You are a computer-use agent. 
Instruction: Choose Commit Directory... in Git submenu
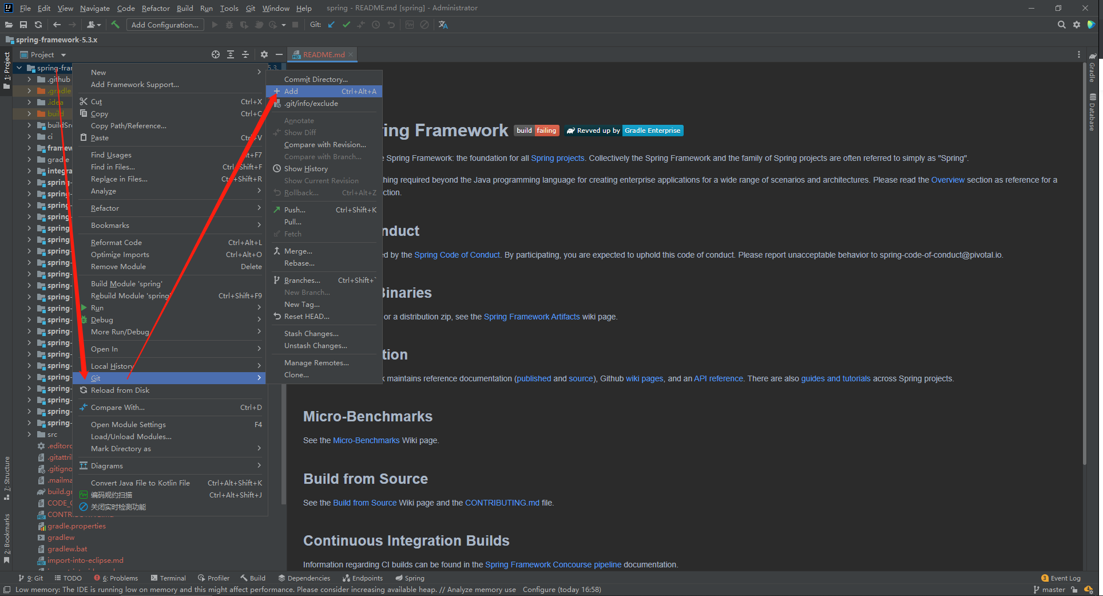(x=324, y=79)
